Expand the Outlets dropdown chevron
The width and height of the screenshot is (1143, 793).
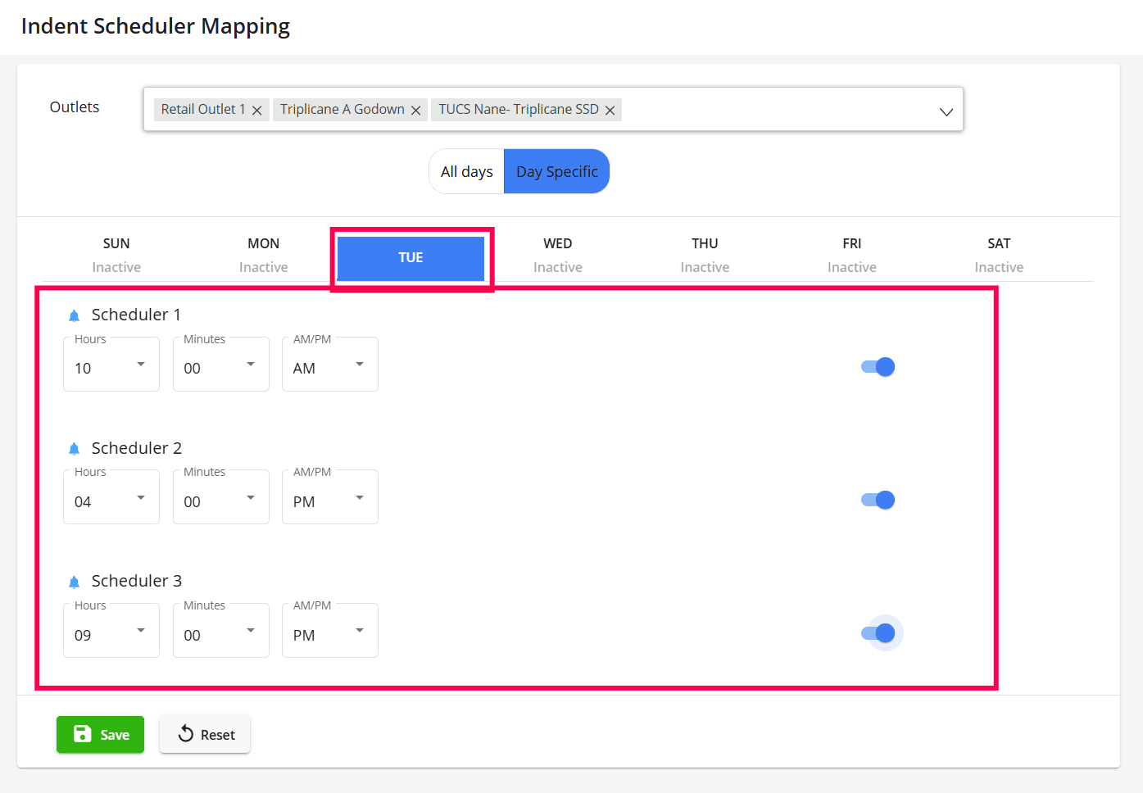[x=946, y=111]
